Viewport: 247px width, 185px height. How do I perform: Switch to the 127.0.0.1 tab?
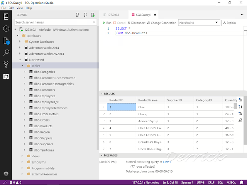click(x=114, y=15)
